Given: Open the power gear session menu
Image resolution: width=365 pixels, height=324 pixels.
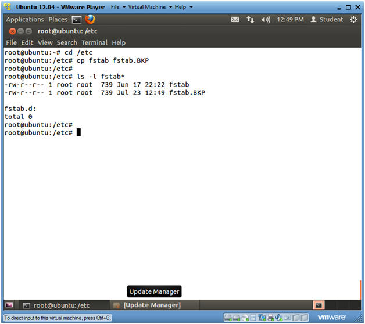Looking at the screenshot, I should click(353, 20).
